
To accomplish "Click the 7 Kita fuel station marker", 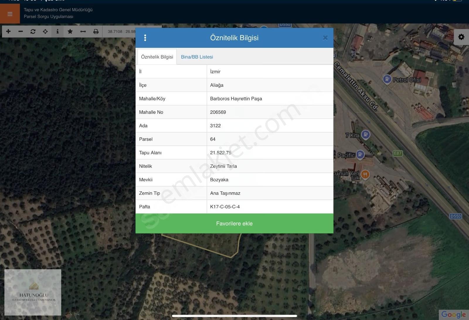I will [x=366, y=135].
